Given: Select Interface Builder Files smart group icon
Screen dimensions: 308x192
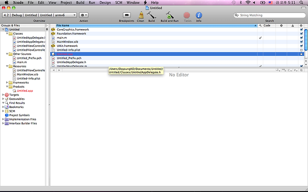Looking at the screenshot, I should tap(7, 123).
